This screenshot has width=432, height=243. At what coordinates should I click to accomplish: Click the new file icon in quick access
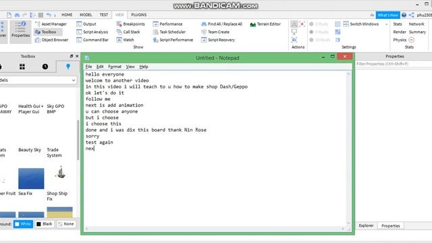tap(9, 15)
